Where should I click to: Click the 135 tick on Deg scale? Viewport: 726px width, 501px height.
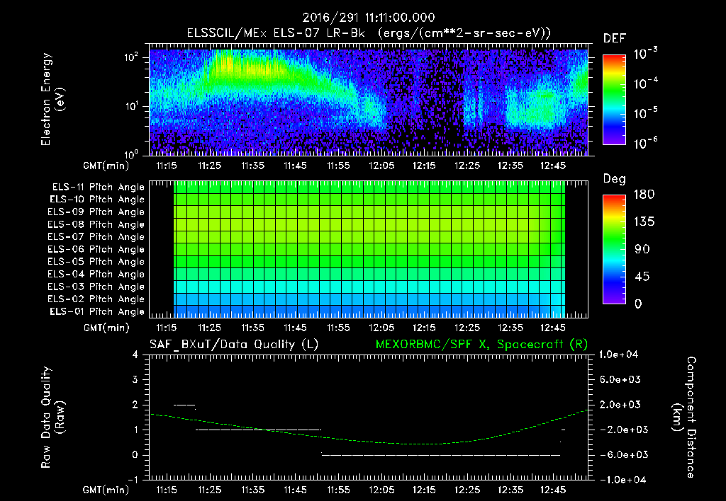(x=644, y=222)
